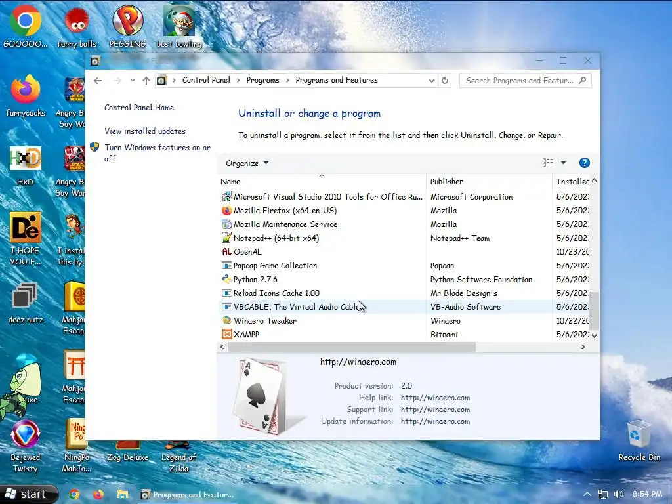Screen dimensions: 672x504
Task: Click the Programs breadcrumb
Action: pos(262,80)
